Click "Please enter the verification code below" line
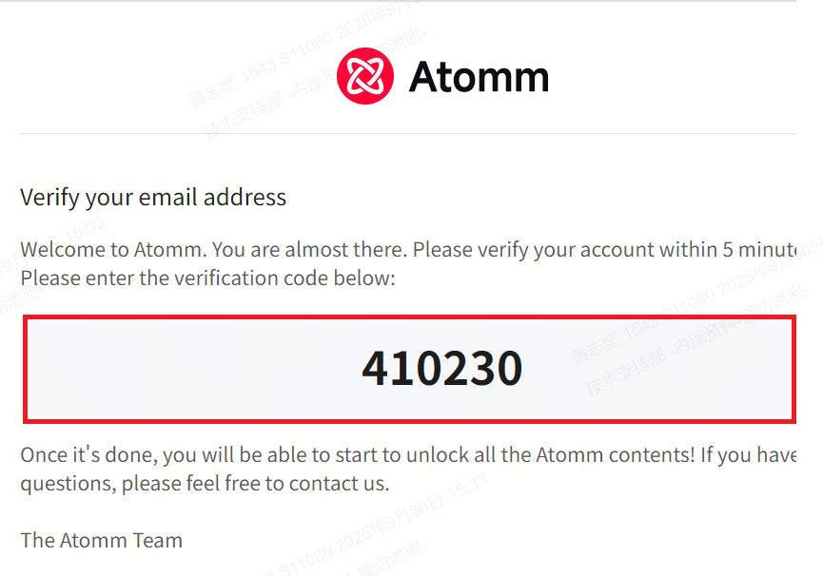 207,279
